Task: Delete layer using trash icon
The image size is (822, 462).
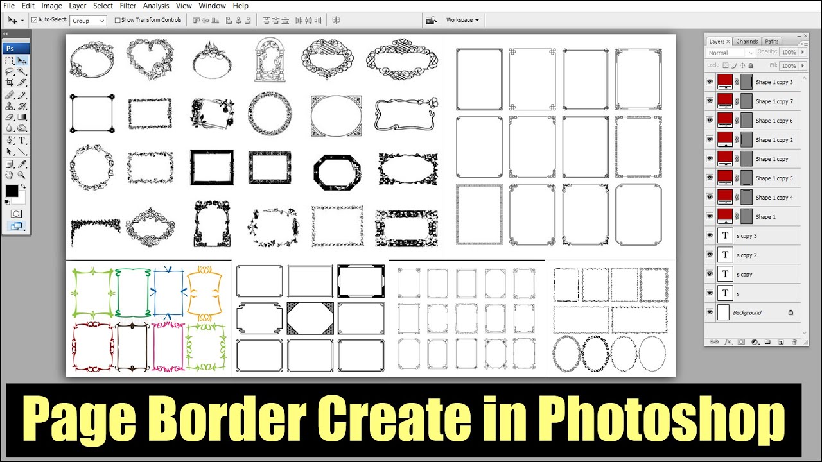Action: point(794,342)
